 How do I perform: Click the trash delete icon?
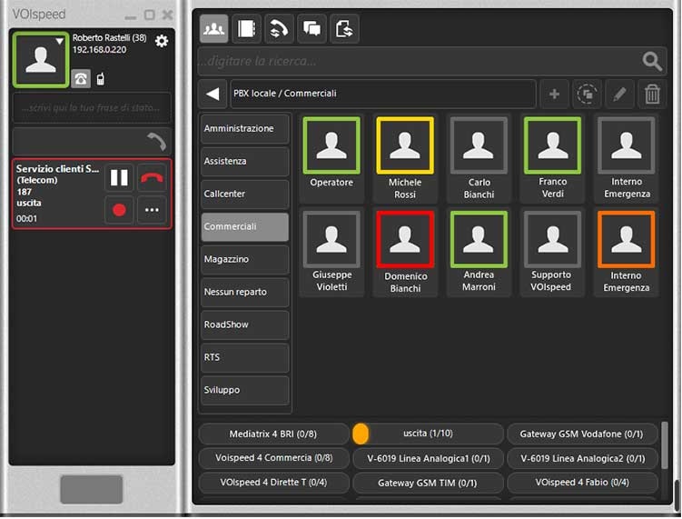[652, 94]
